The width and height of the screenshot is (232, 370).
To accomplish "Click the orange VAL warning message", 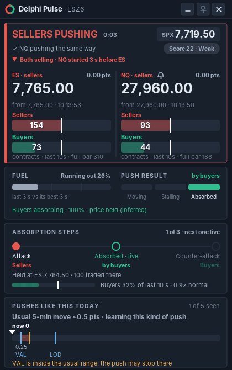I will pos(92,363).
